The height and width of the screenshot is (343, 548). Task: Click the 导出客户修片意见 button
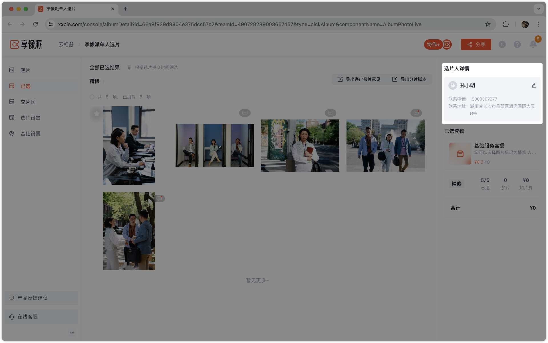(x=359, y=79)
